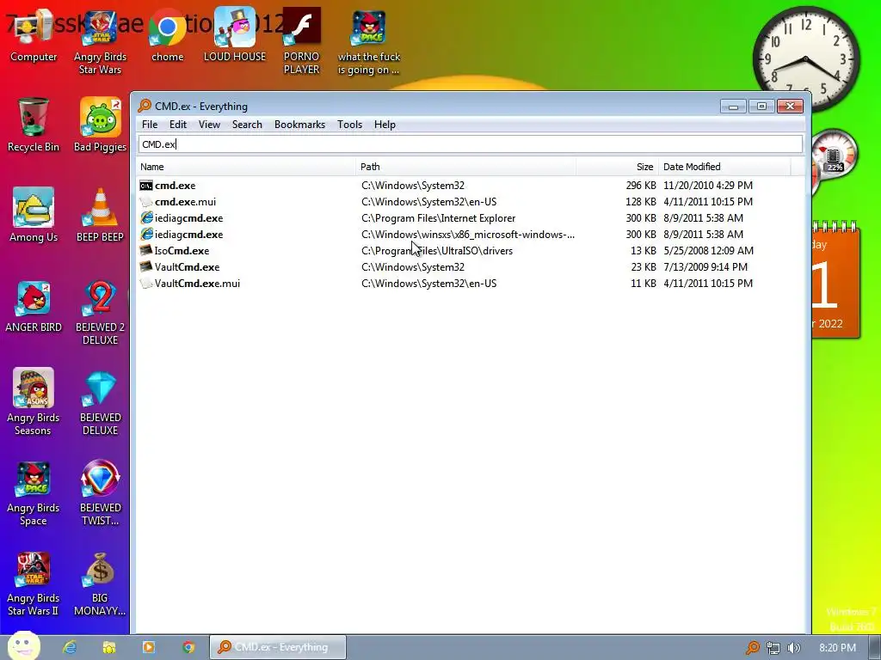Open the File menu
Image resolution: width=881 pixels, height=660 pixels.
click(150, 125)
